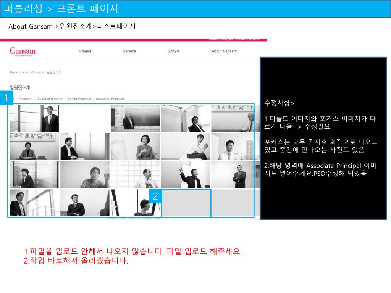Click the Gansam logo
The width and height of the screenshot is (391, 293).
point(23,52)
